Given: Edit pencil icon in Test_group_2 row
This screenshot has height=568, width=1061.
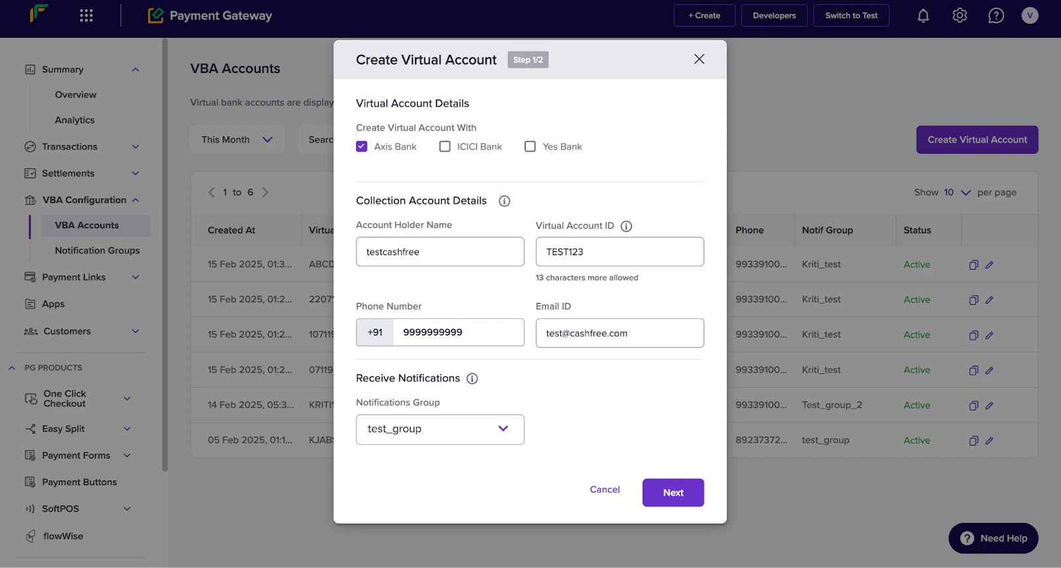Looking at the screenshot, I should (x=989, y=406).
